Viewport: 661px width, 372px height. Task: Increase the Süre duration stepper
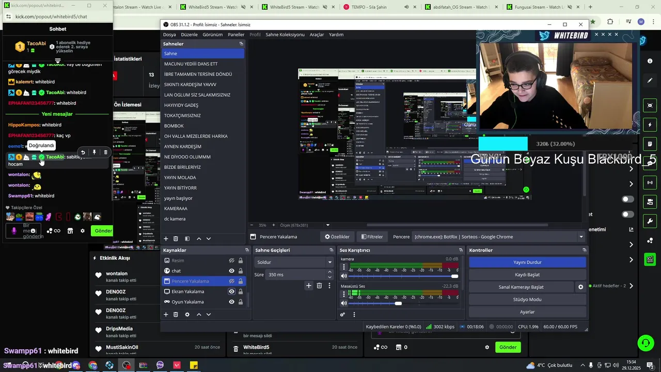point(330,273)
